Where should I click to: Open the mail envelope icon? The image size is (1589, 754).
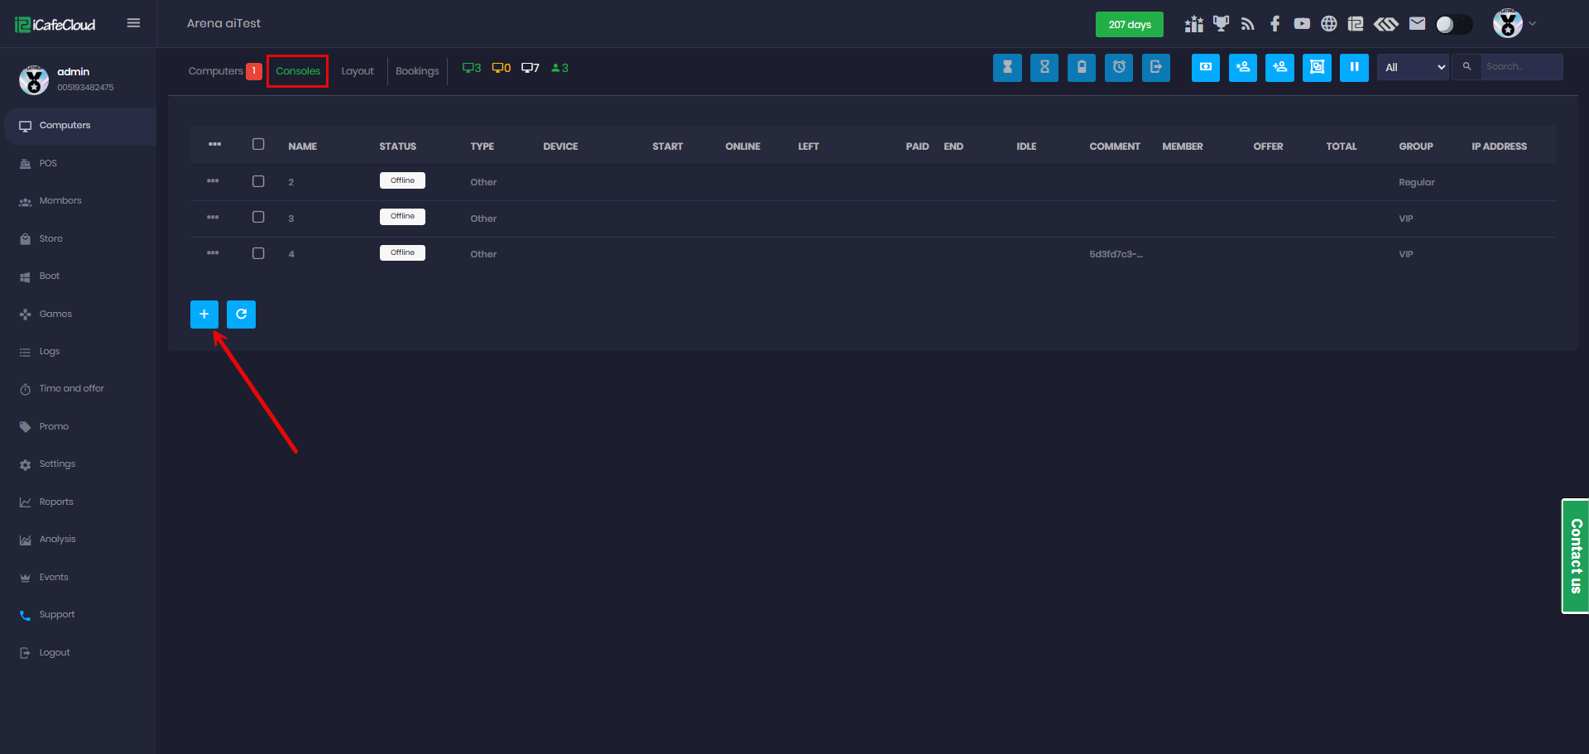(1417, 24)
